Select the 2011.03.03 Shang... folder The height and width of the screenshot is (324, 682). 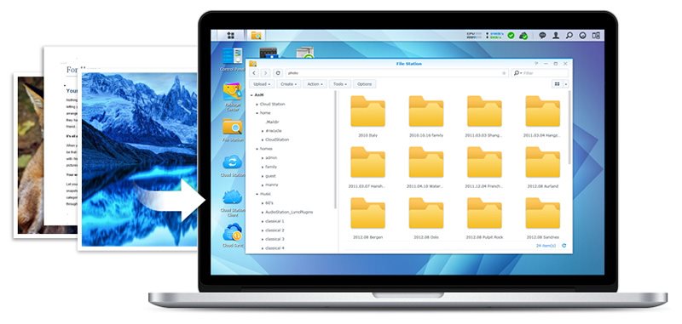coord(484,111)
